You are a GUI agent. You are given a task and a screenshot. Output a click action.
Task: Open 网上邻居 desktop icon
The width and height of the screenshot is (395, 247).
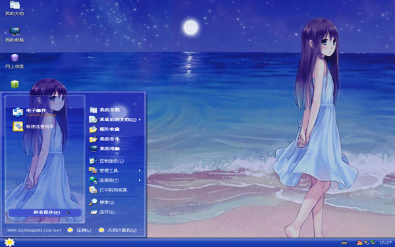pos(14,61)
